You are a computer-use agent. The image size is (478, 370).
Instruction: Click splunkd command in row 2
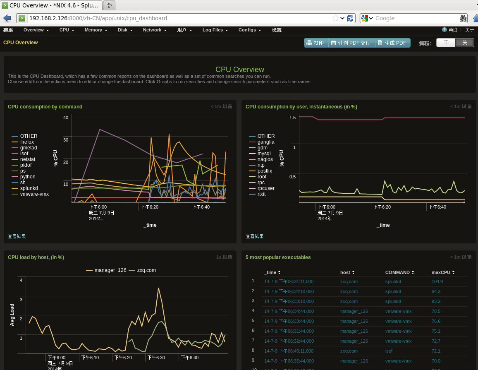393,291
